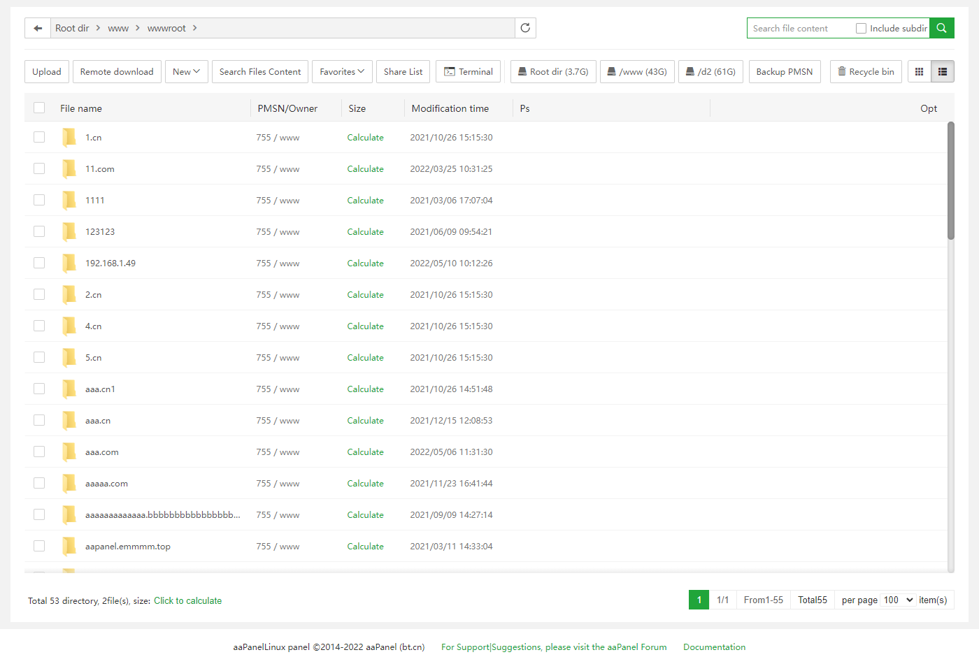Open the Recycle bin
979x664 pixels.
tap(865, 72)
